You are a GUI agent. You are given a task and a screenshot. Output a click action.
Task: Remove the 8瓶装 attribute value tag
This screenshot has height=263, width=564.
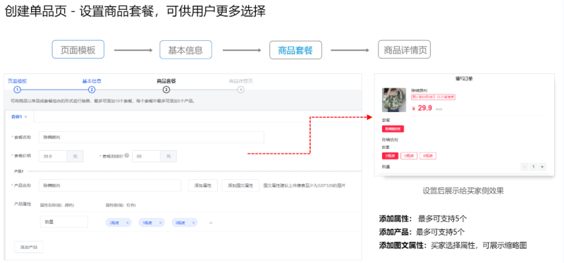point(193,223)
